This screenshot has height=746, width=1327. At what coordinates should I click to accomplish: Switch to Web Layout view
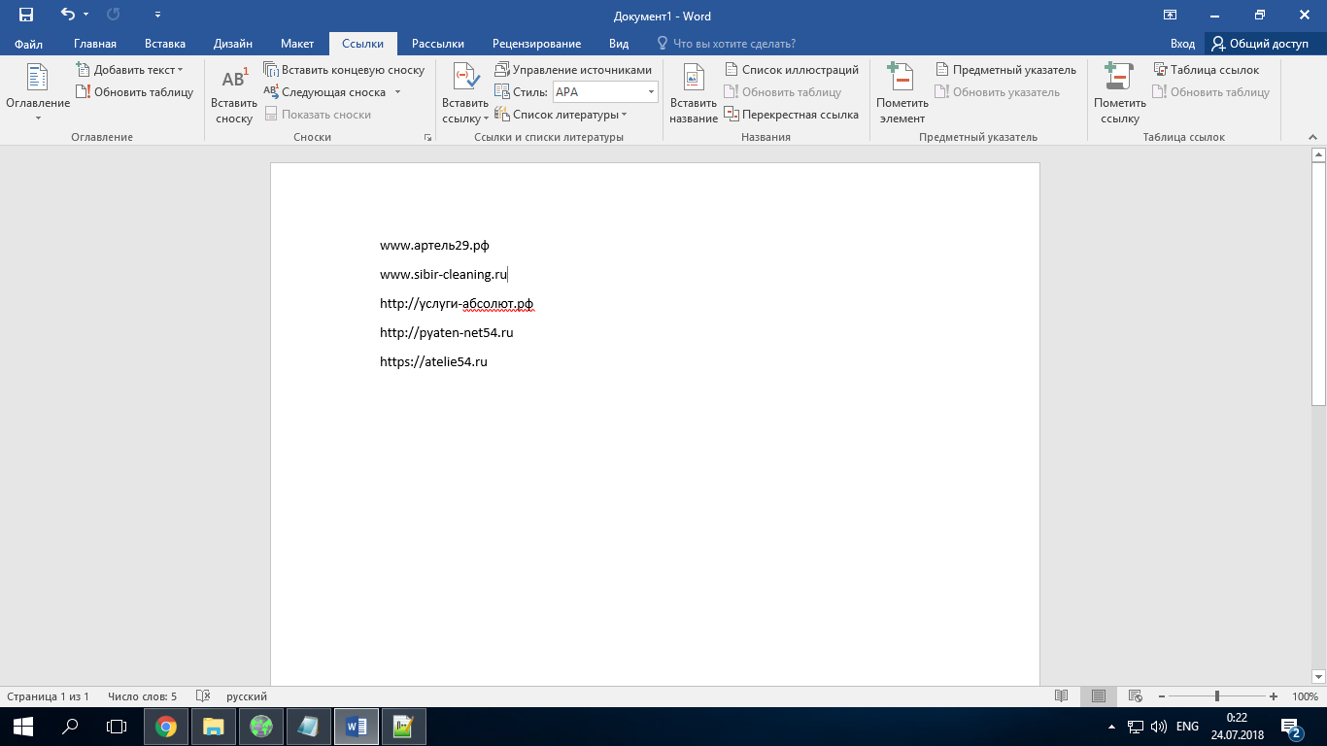(1134, 696)
